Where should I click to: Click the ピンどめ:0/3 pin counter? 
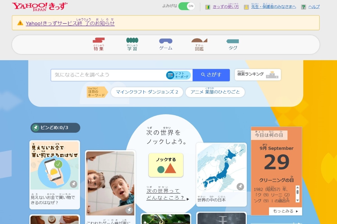[x=55, y=128]
